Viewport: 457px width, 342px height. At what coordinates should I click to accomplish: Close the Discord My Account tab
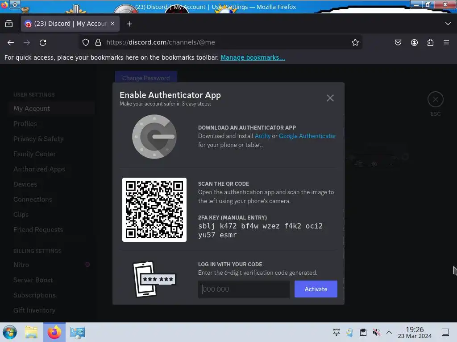pyautogui.click(x=112, y=24)
